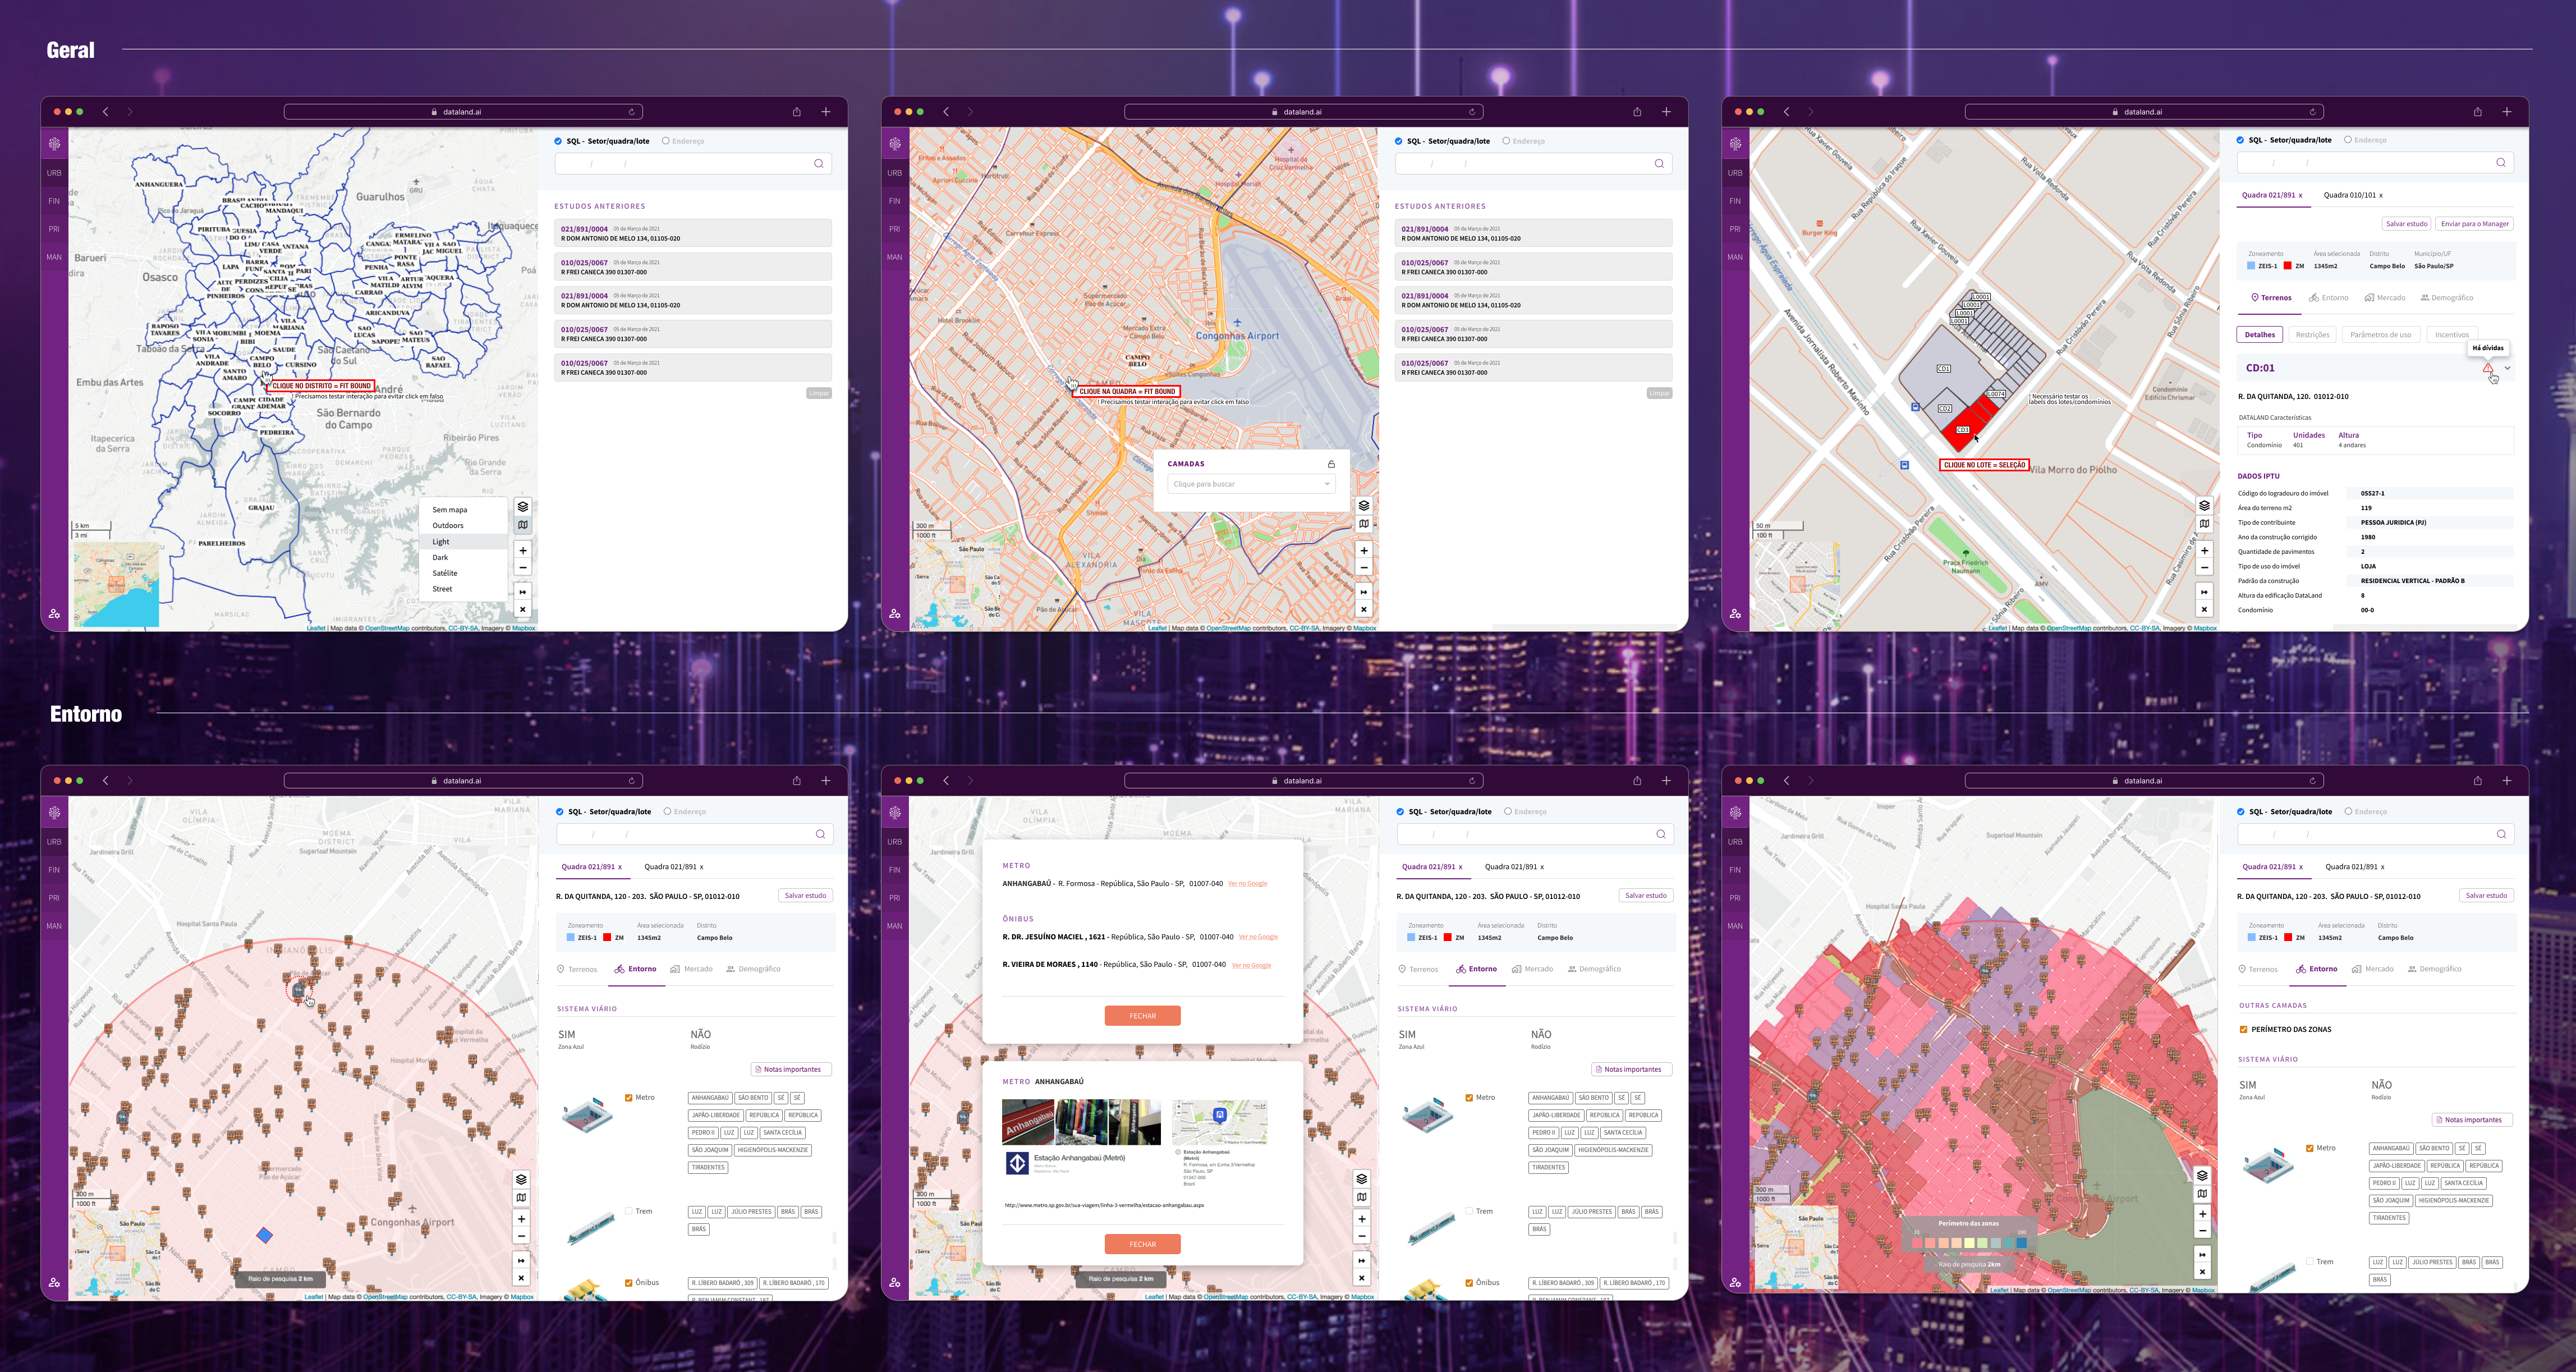Click ZEIS-1 blue swatch in CD:01 window
This screenshot has width=2576, height=1372.
click(2251, 266)
